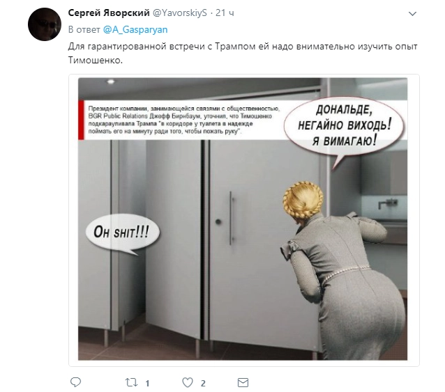
Task: Click the "Oh shit!!!" speech bubble in image
Action: tap(122, 233)
